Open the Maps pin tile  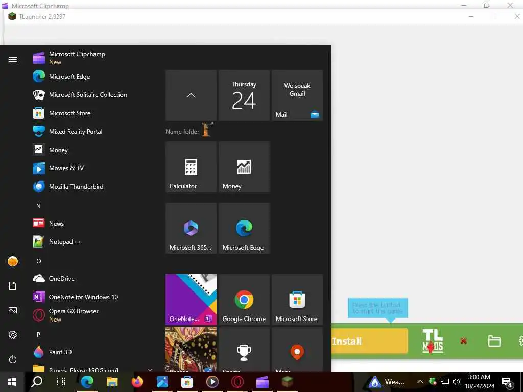[297, 349]
